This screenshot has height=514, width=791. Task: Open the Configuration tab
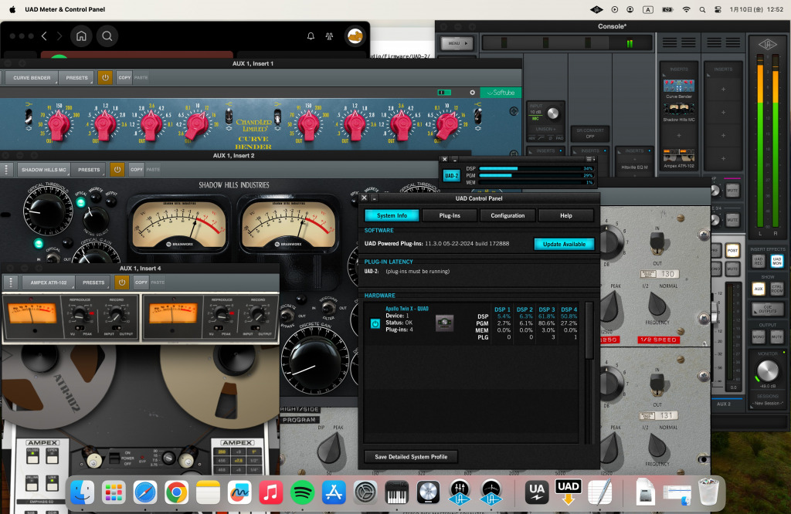coord(508,215)
